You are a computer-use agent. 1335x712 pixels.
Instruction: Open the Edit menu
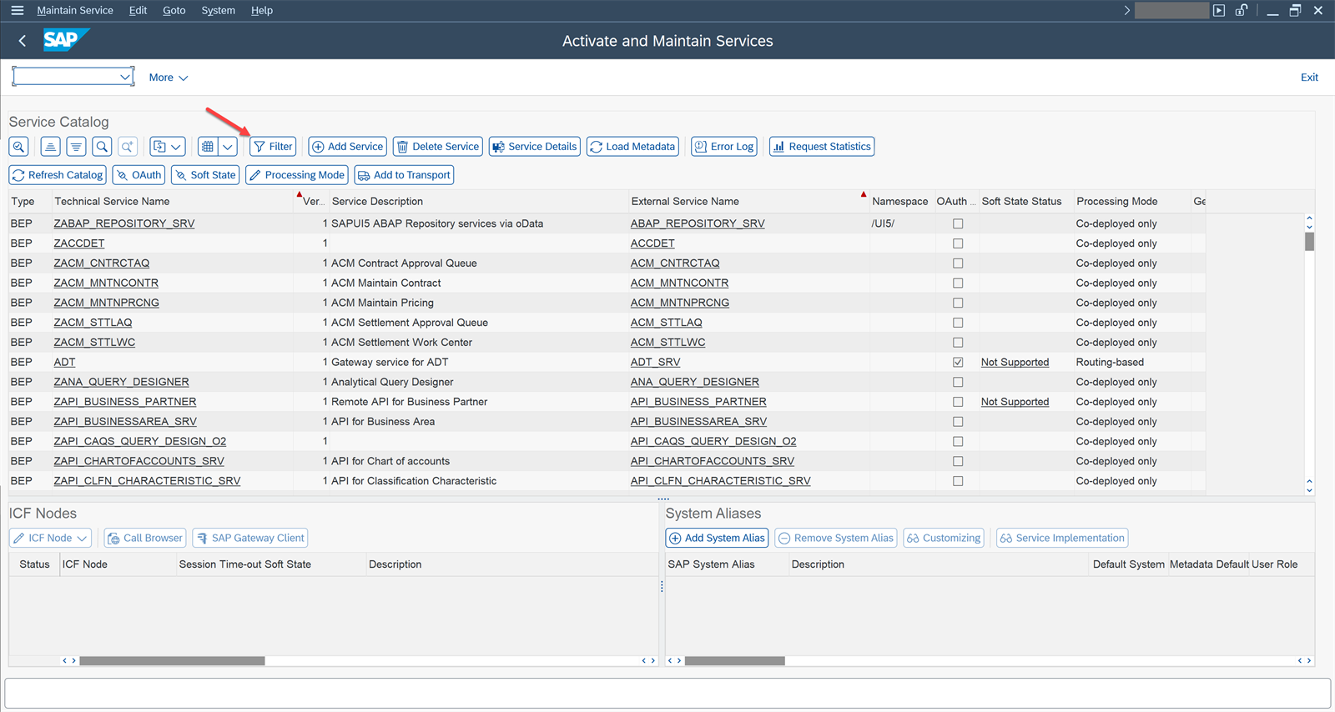tap(138, 10)
